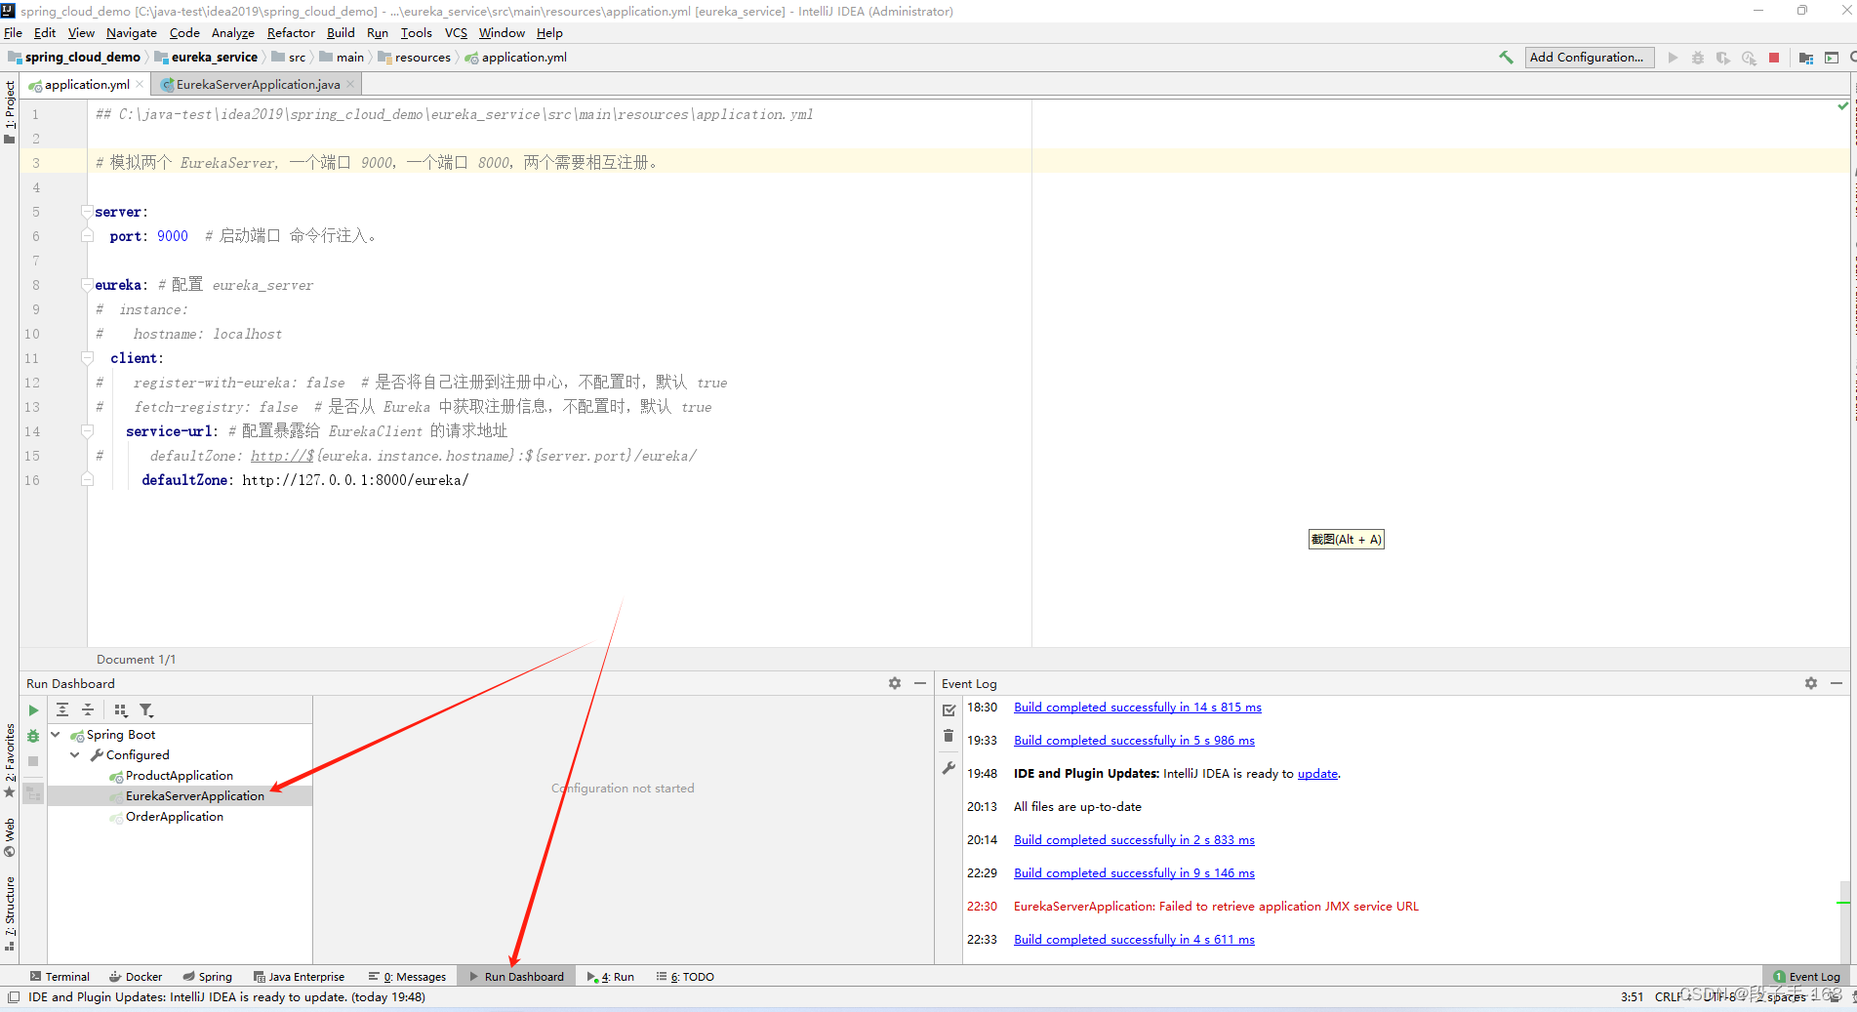The image size is (1857, 1012).
Task: Select OrderApplication in Run Dashboard
Action: (x=175, y=817)
